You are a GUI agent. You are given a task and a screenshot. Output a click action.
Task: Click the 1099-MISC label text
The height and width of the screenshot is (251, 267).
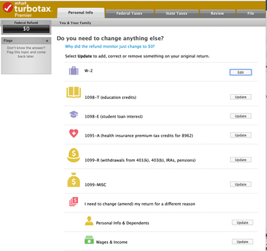tap(95, 185)
